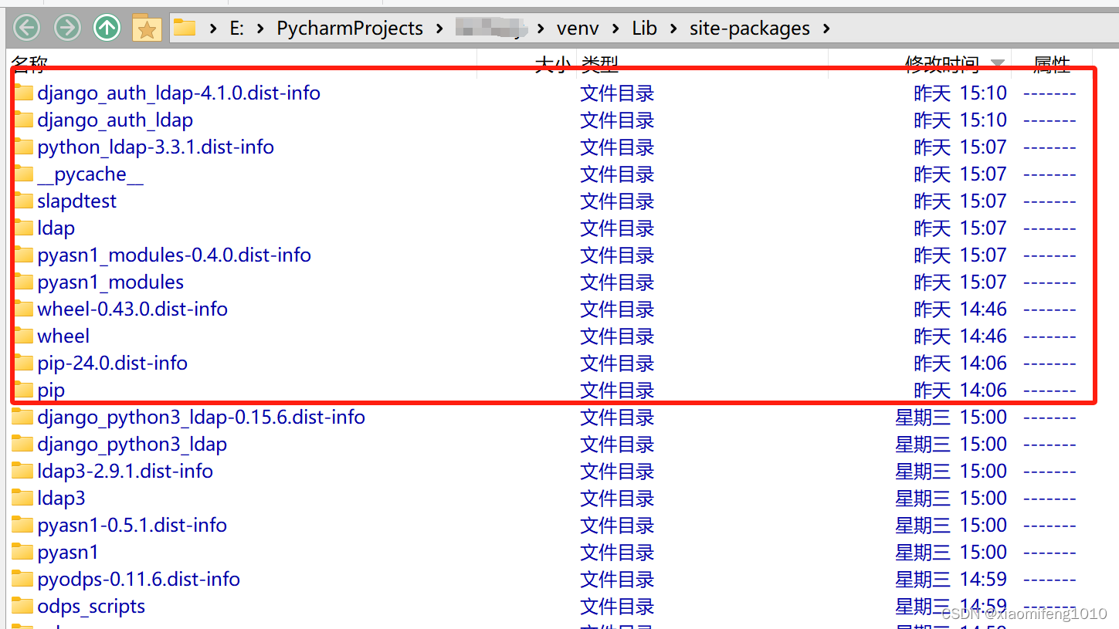Viewport: 1119px width, 629px height.
Task: Select django_auth_ldap-4.1.0.dist-info folder name
Action: coord(178,93)
